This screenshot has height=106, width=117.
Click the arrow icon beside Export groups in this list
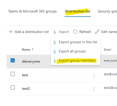pyautogui.click(x=55, y=42)
